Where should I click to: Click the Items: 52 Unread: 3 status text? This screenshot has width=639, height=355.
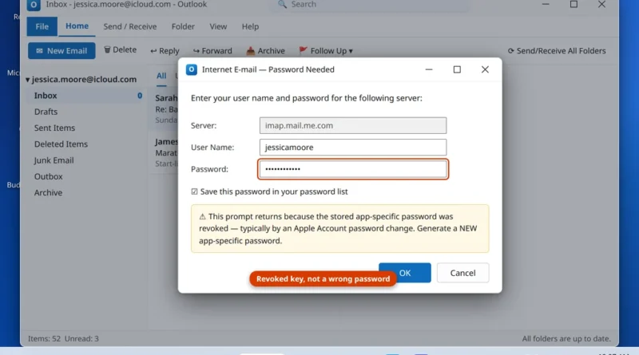pos(63,339)
